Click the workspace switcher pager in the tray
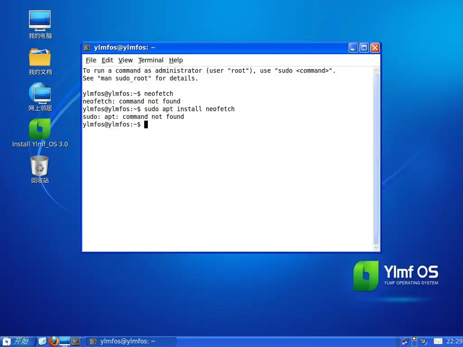The width and height of the screenshot is (463, 347). (414, 342)
